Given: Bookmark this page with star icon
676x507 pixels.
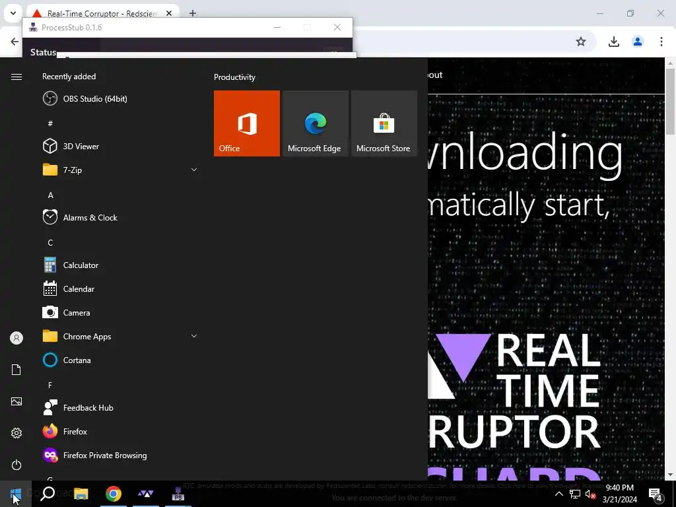Looking at the screenshot, I should pyautogui.click(x=581, y=42).
